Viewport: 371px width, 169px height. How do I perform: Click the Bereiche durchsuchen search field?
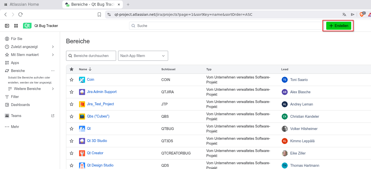91,56
